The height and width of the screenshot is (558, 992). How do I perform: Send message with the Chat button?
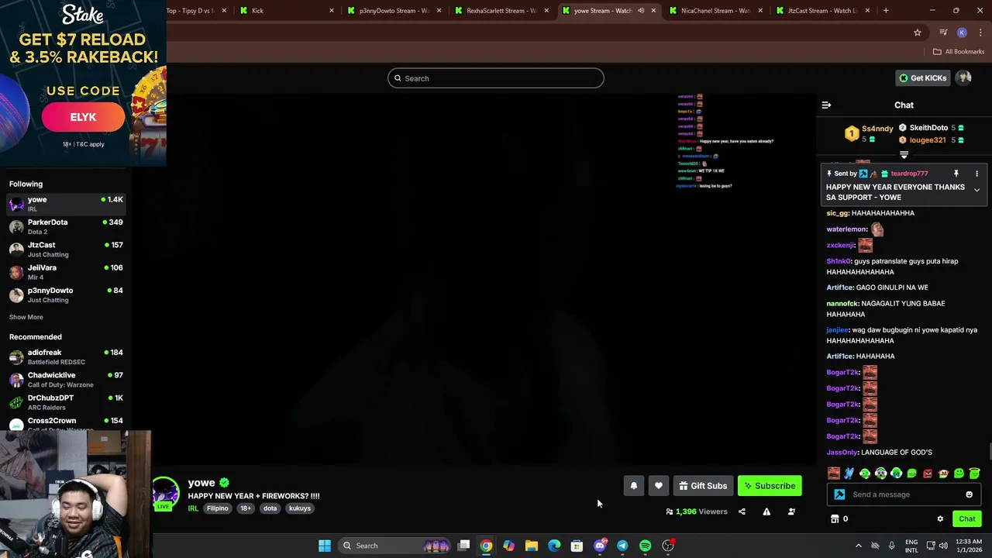pyautogui.click(x=966, y=519)
